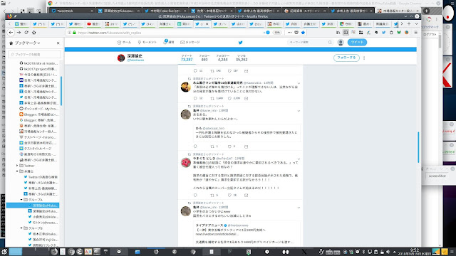Open the kk2018/site at maste... bookmark

(x=38, y=63)
